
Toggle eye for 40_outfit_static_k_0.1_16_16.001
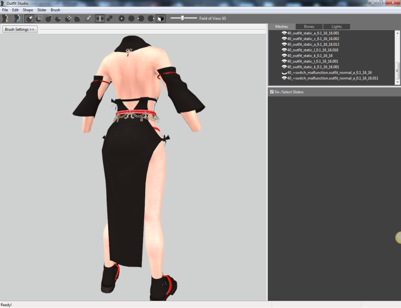284,66
